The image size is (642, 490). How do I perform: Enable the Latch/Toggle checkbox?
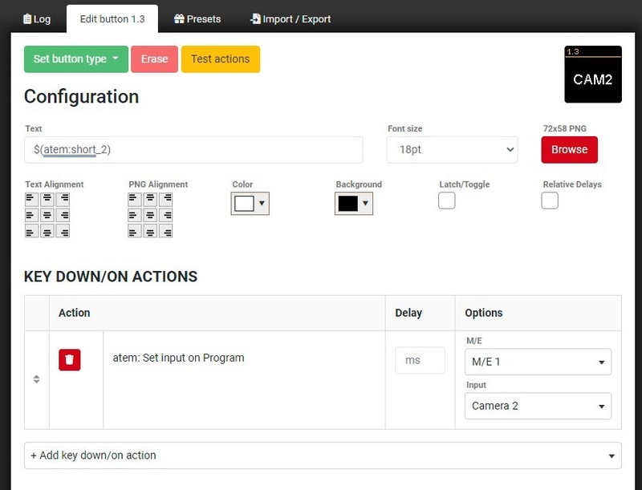(x=447, y=200)
